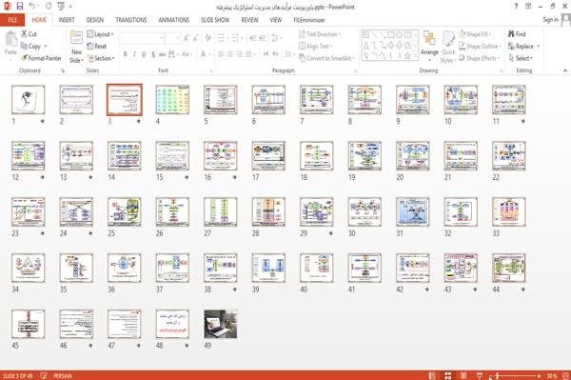The image size is (571, 380).
Task: Open the Align Text dropdown
Action: click(x=315, y=47)
